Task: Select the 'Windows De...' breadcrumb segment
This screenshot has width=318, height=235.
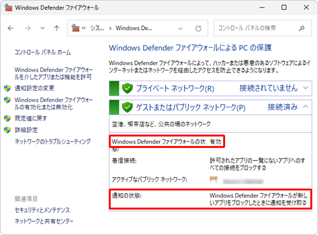Action: tap(134, 28)
